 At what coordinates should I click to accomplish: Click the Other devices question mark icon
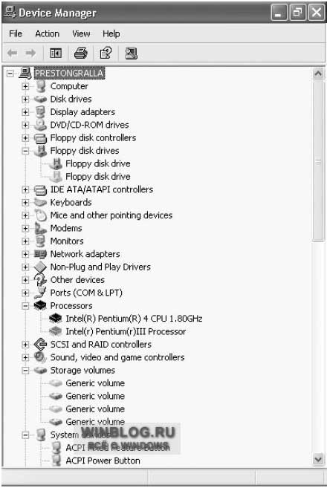pos(40,280)
